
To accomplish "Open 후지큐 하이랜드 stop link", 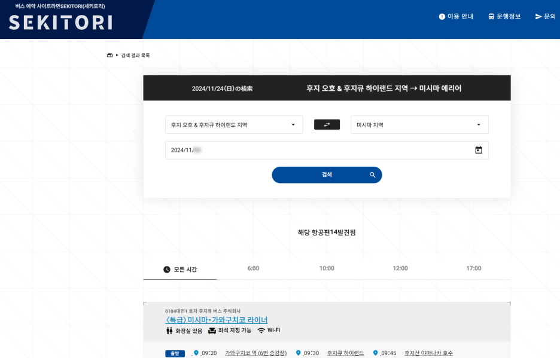I will coord(345,353).
